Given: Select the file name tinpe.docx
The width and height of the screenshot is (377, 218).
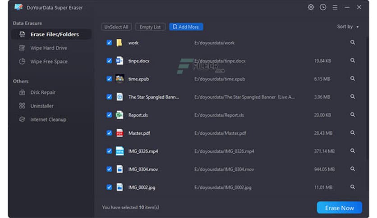Looking at the screenshot, I should [x=139, y=61].
